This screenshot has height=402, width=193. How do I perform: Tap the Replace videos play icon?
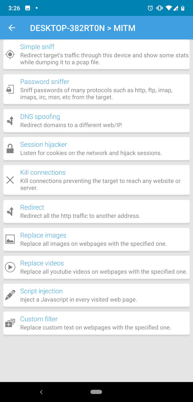click(x=10, y=267)
